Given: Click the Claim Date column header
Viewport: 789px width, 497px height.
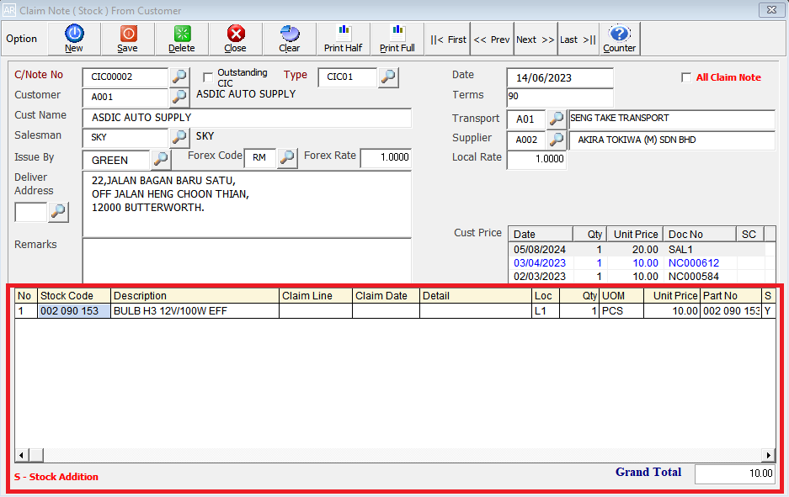Looking at the screenshot, I should 386,296.
